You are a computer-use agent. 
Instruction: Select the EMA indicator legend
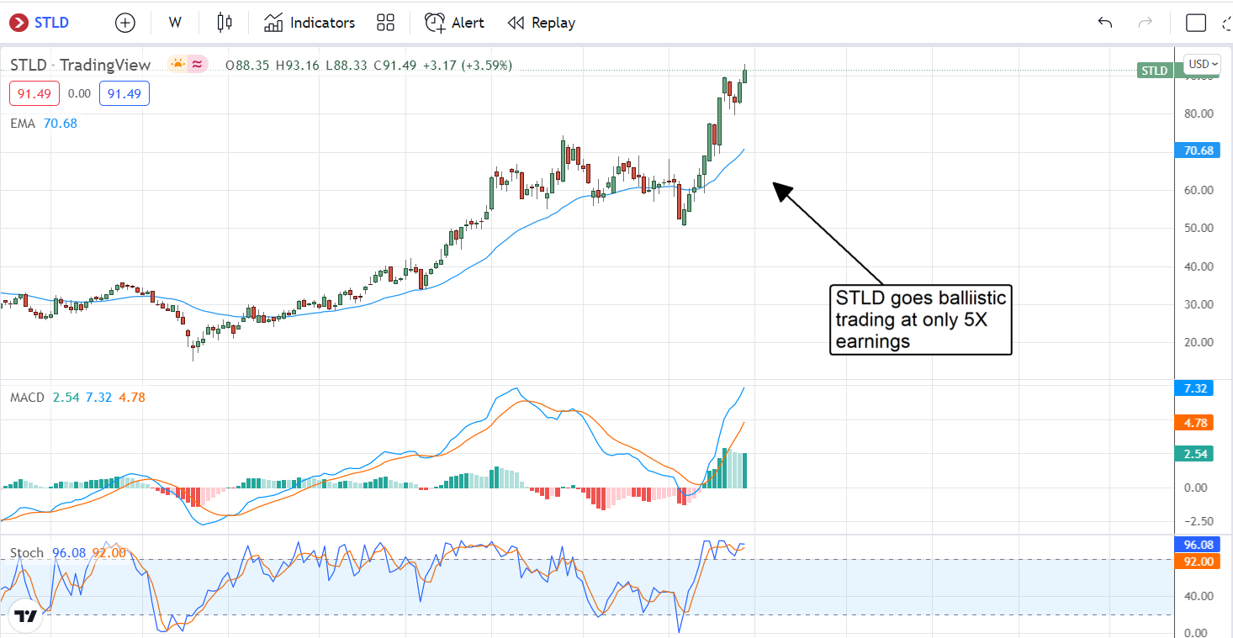point(44,123)
